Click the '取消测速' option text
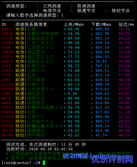The image size is (137, 167). (x=86, y=6)
